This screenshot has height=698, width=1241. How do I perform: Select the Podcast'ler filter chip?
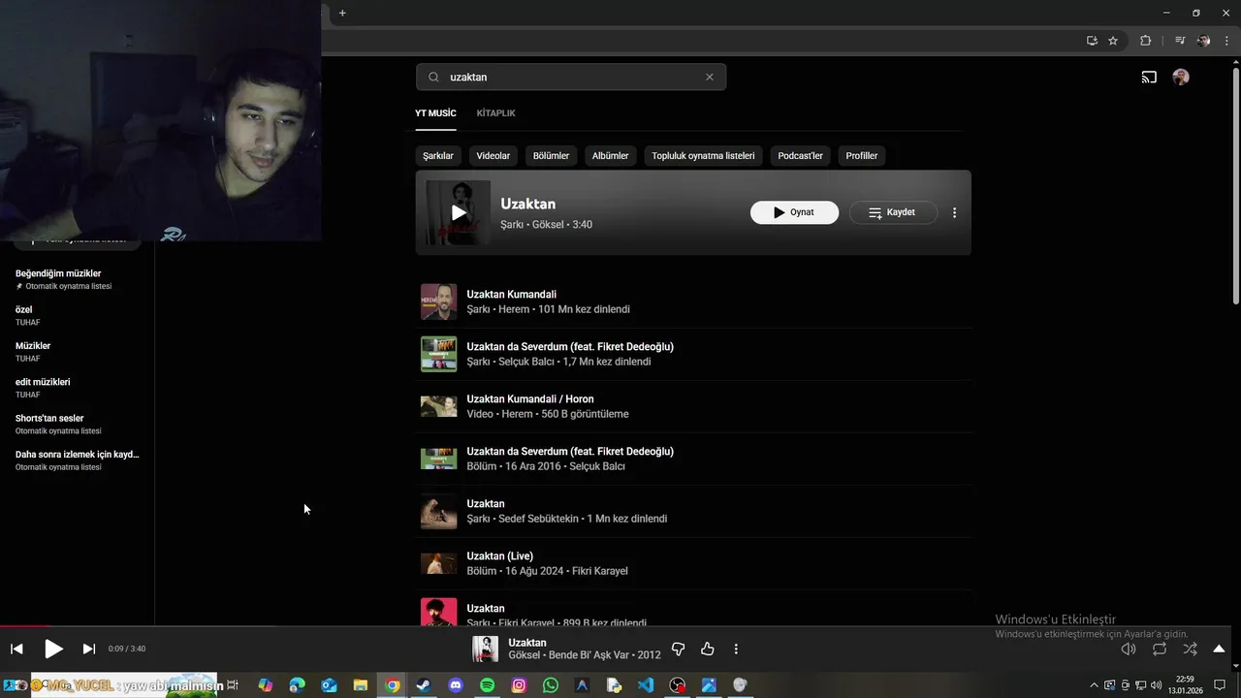coord(800,156)
